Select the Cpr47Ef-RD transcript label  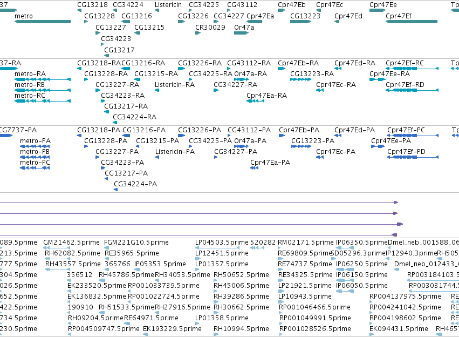pos(405,85)
